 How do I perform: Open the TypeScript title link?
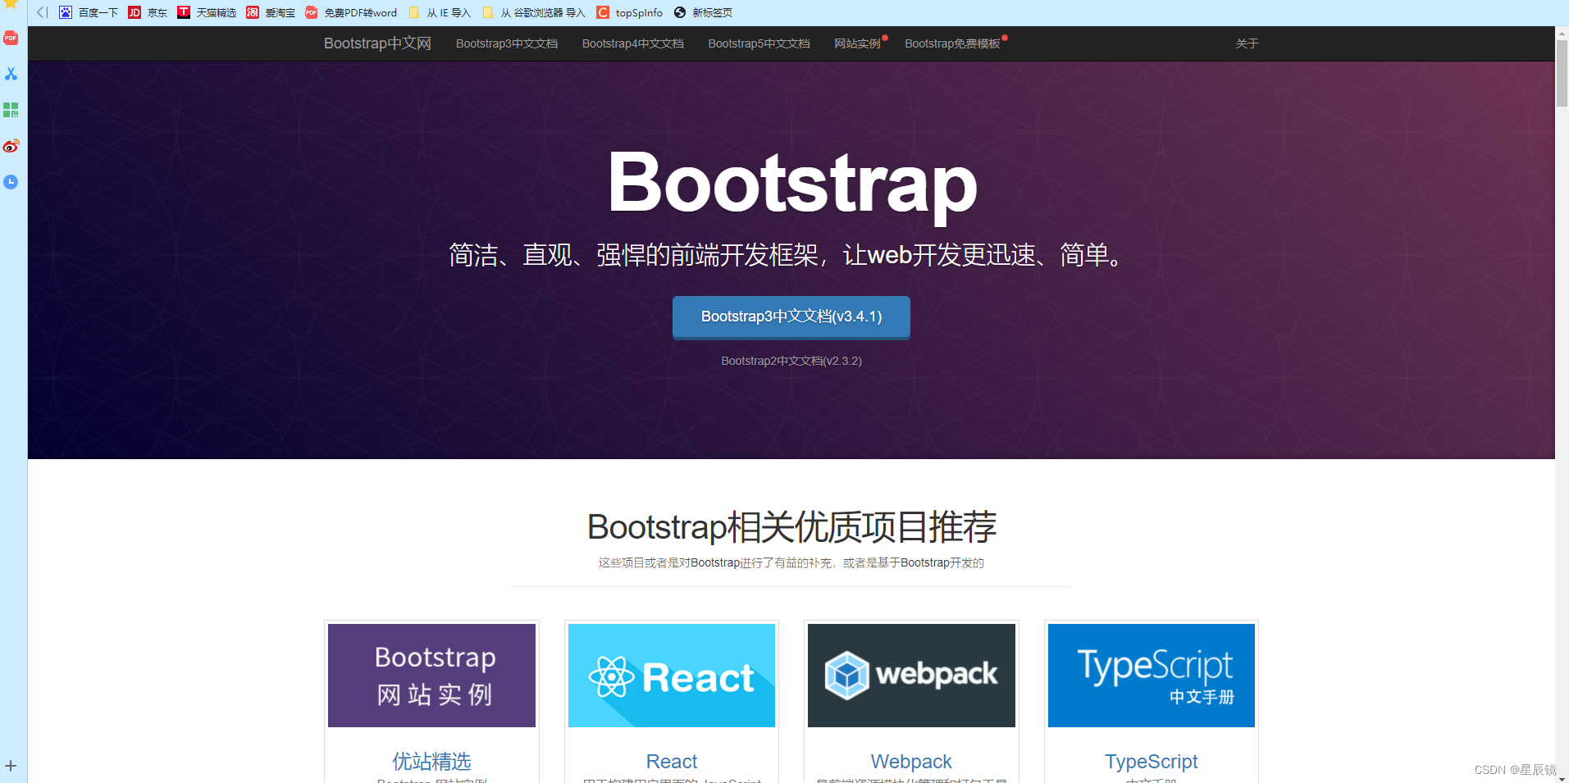pos(1152,762)
